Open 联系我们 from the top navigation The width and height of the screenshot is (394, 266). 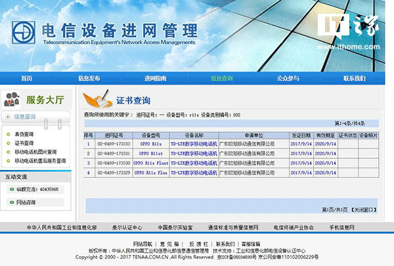[x=354, y=78]
